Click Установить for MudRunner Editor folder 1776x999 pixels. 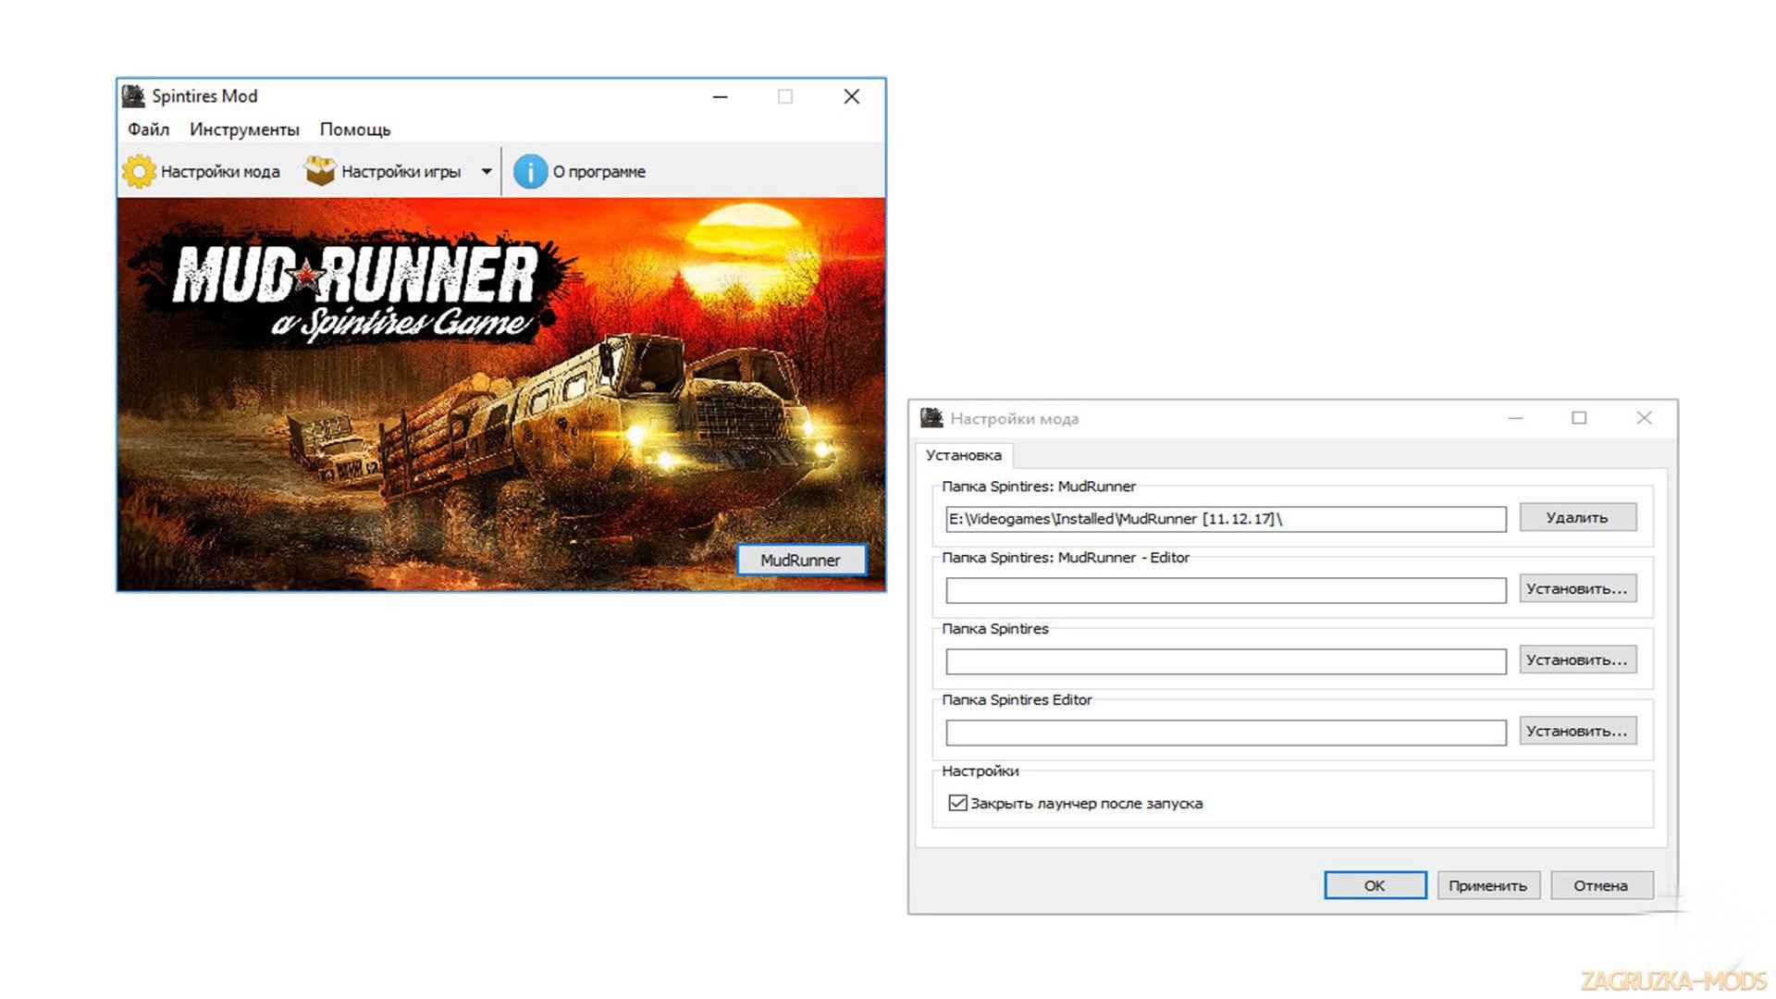1577,588
